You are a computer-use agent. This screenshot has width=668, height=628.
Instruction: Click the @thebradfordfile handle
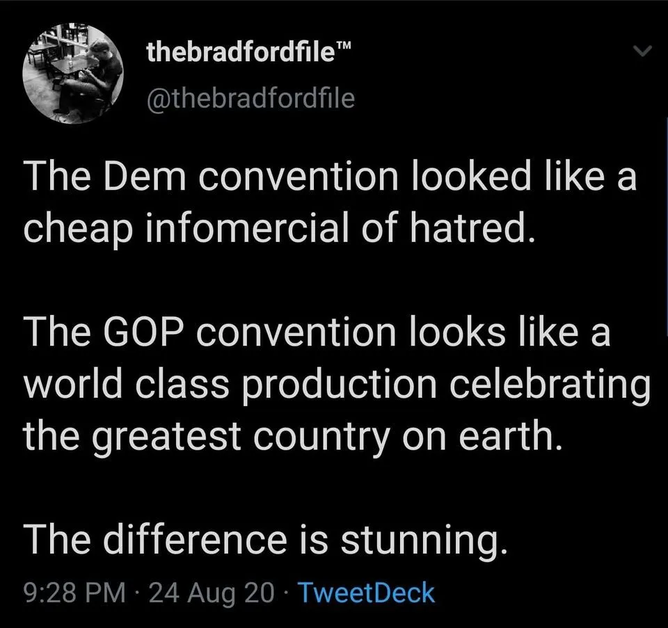(251, 98)
